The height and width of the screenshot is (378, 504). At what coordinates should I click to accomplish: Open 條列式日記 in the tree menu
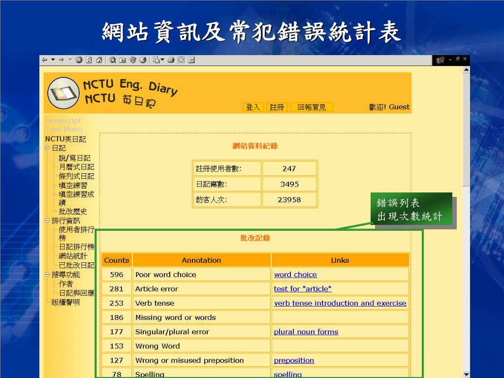(76, 176)
